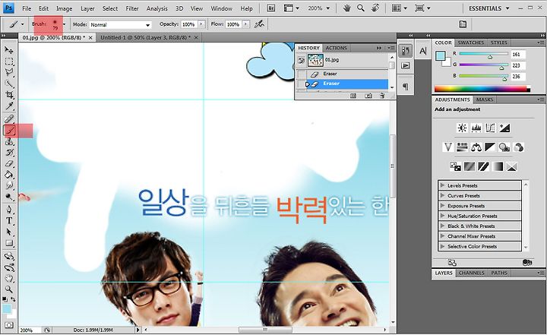This screenshot has height=335, width=547.
Task: Open the Filter menu
Action: point(132,8)
